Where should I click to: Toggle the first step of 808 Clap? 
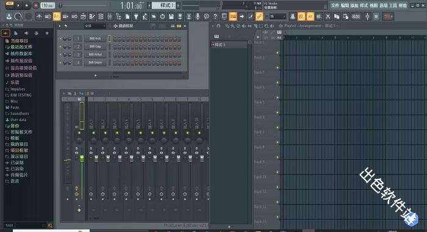(115, 47)
